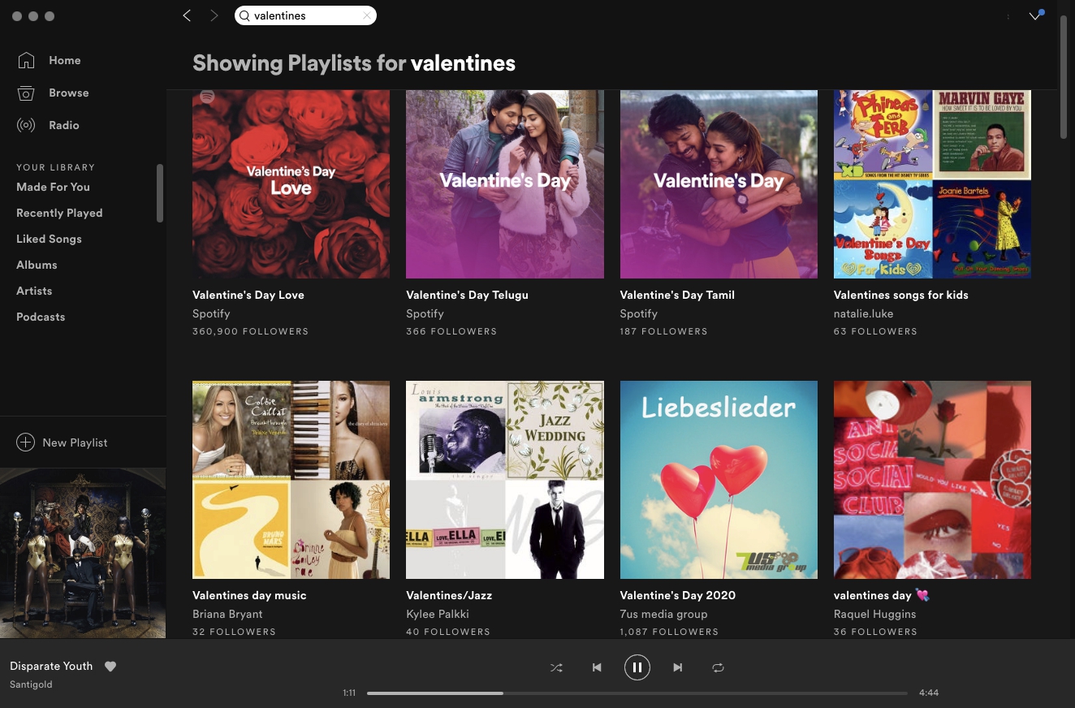Image resolution: width=1075 pixels, height=708 pixels.
Task: Click Valentine's Day 2020 title link
Action: pyautogui.click(x=678, y=595)
